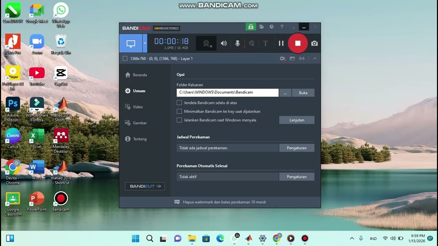Screen dimensions: 438x246
Task: Open PowerPoint desktop icon
Action: tap(37, 202)
